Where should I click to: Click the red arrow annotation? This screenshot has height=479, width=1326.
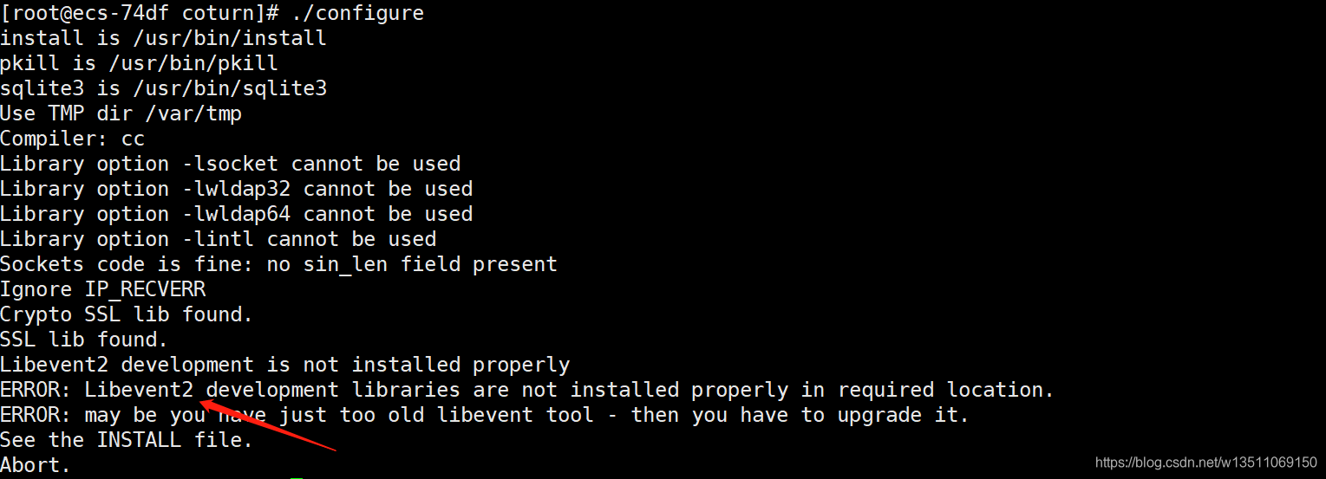pos(269,425)
